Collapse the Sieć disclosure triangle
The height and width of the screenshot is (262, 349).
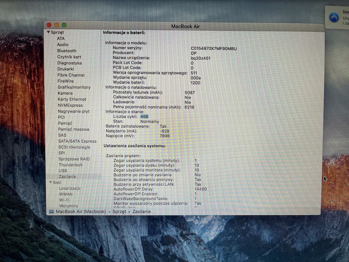(x=51, y=182)
